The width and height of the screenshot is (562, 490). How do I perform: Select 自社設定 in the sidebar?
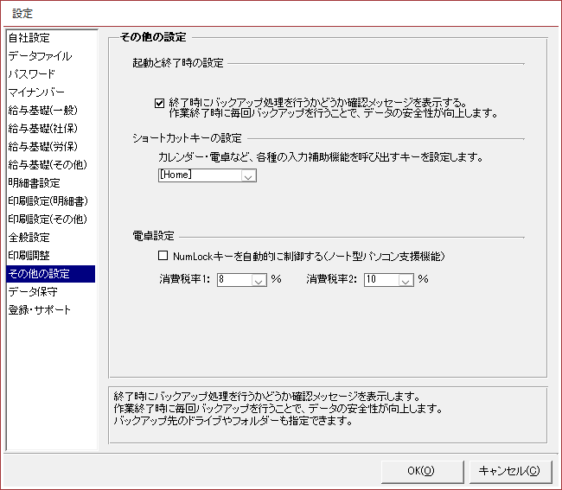click(x=29, y=38)
